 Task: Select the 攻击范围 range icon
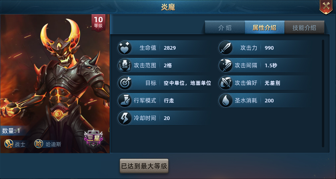point(125,65)
